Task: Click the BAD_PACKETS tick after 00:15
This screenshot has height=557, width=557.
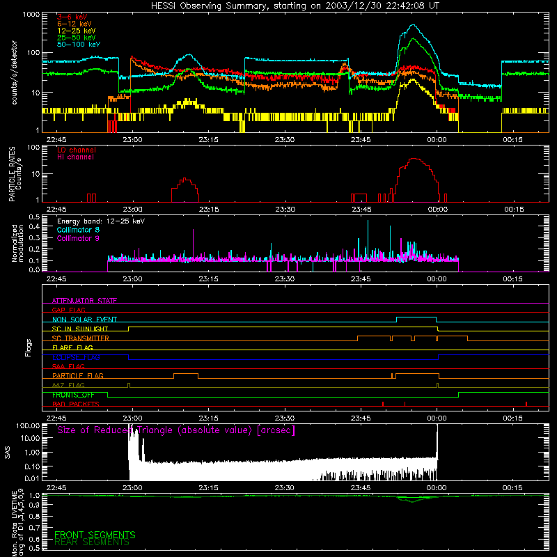Action: tap(526, 404)
